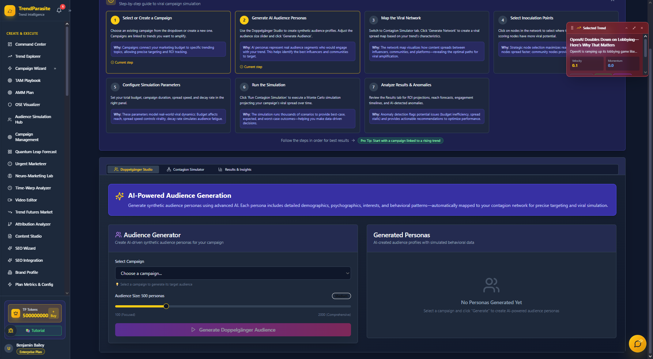The height and width of the screenshot is (359, 653).
Task: Adjust the Audience Size slider handle
Action: point(166,306)
